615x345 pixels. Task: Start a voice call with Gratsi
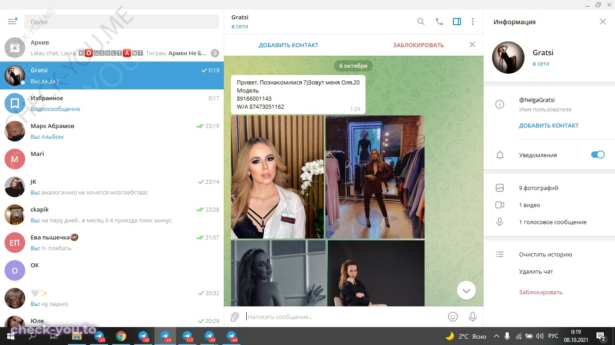click(439, 22)
